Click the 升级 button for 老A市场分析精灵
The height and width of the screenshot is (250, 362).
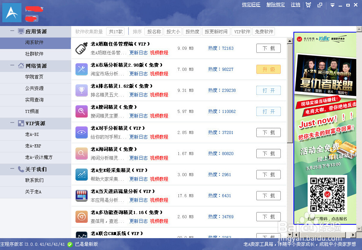click(x=268, y=69)
